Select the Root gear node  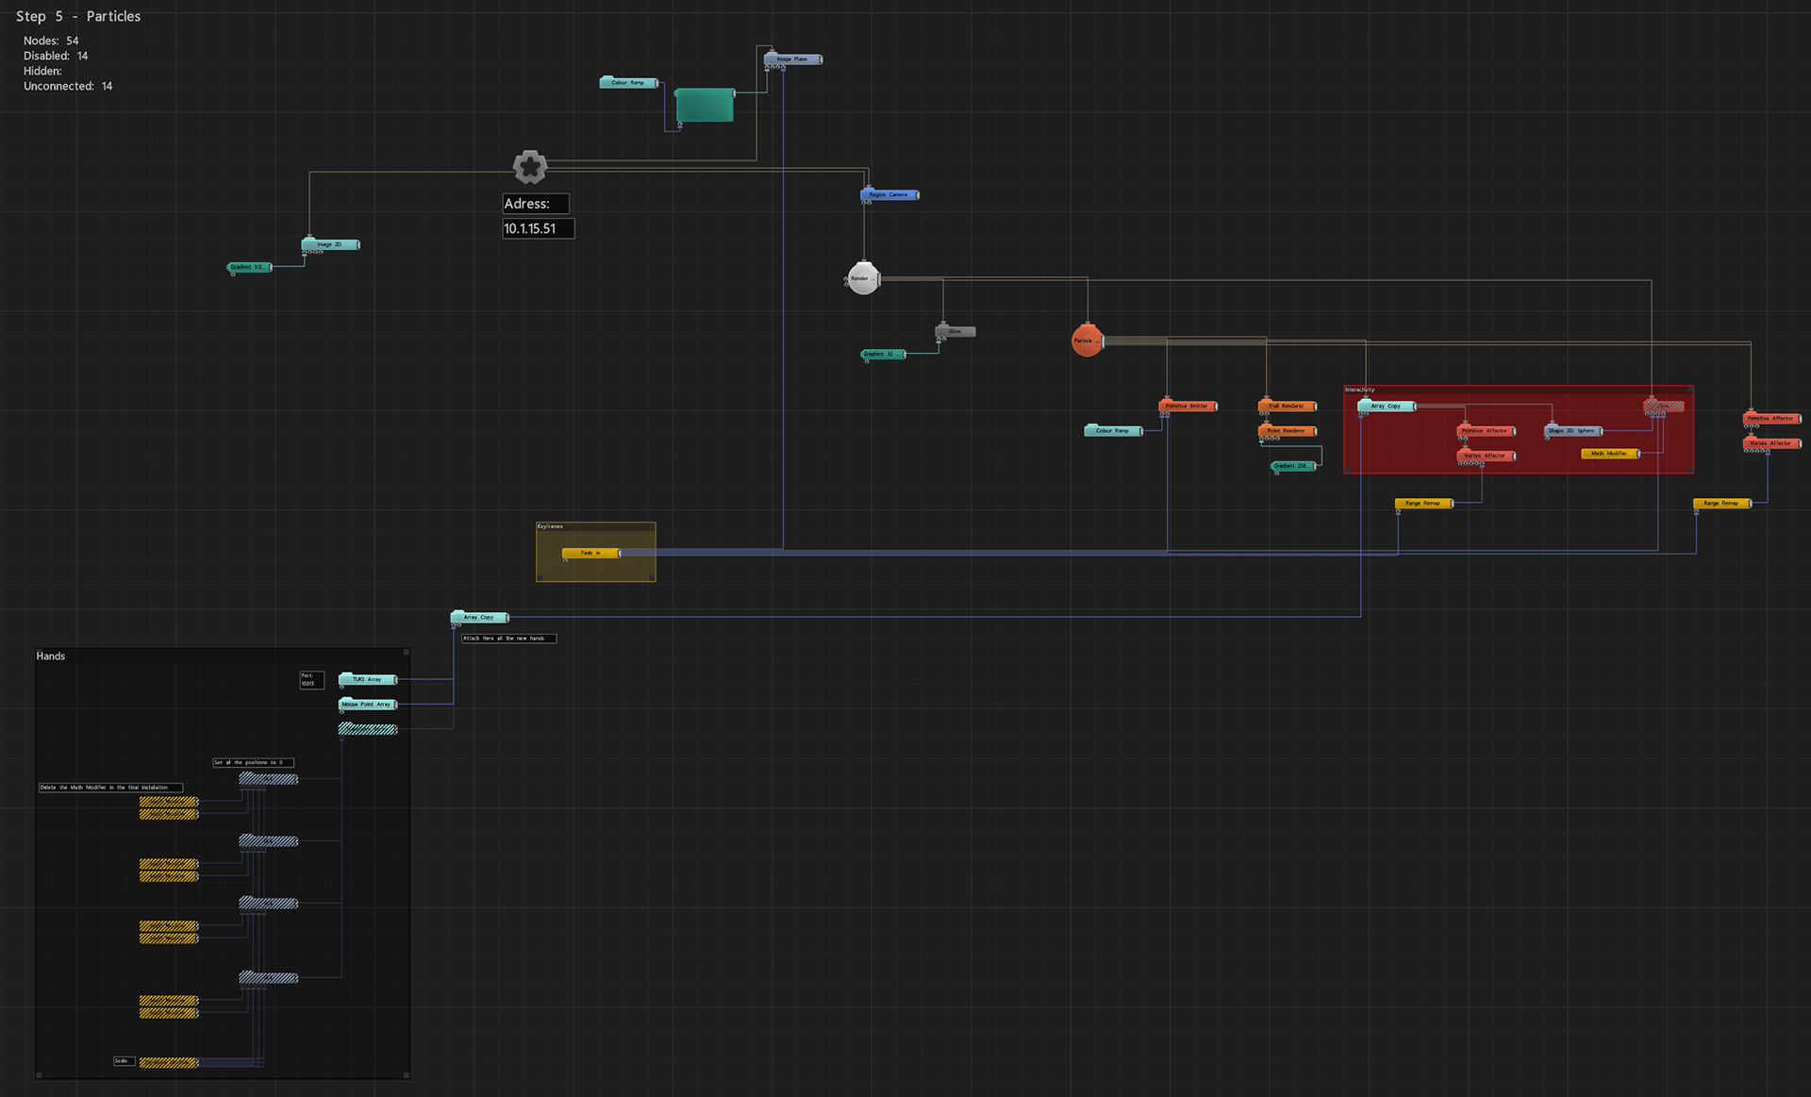[530, 167]
